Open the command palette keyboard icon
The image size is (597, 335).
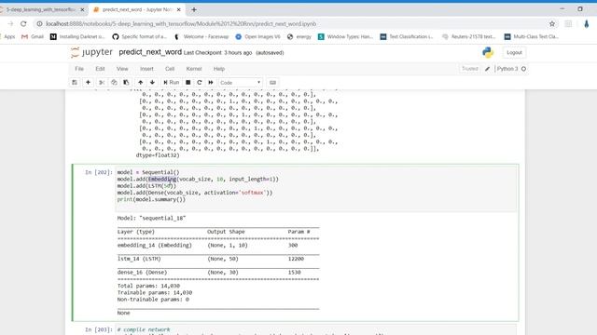[272, 83]
